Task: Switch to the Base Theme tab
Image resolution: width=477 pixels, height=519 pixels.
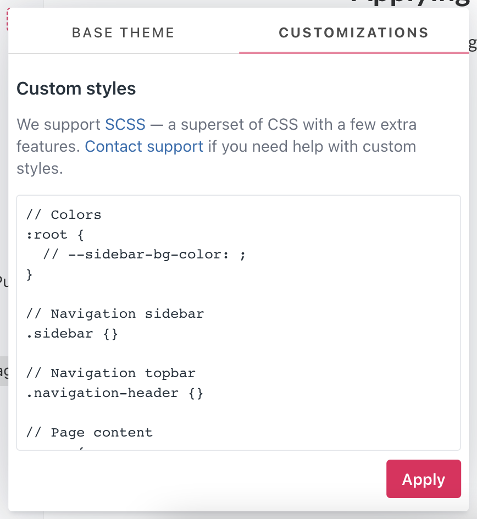Action: pyautogui.click(x=124, y=33)
